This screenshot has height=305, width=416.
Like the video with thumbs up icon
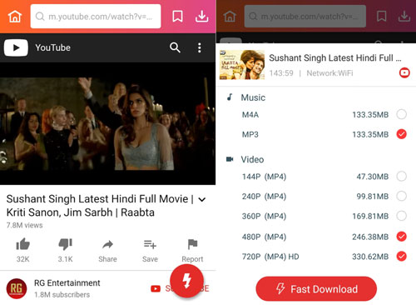[22, 244]
